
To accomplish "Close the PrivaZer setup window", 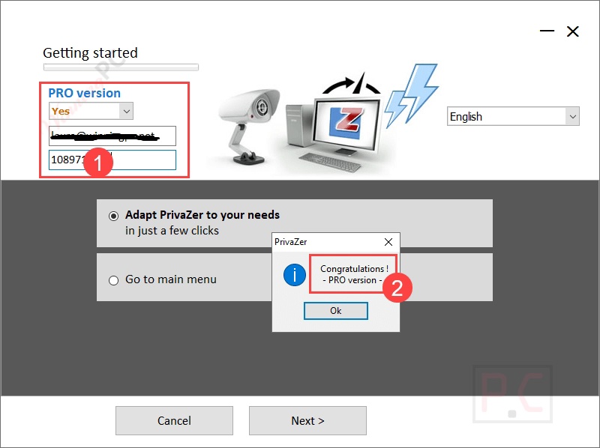I will click(x=573, y=31).
